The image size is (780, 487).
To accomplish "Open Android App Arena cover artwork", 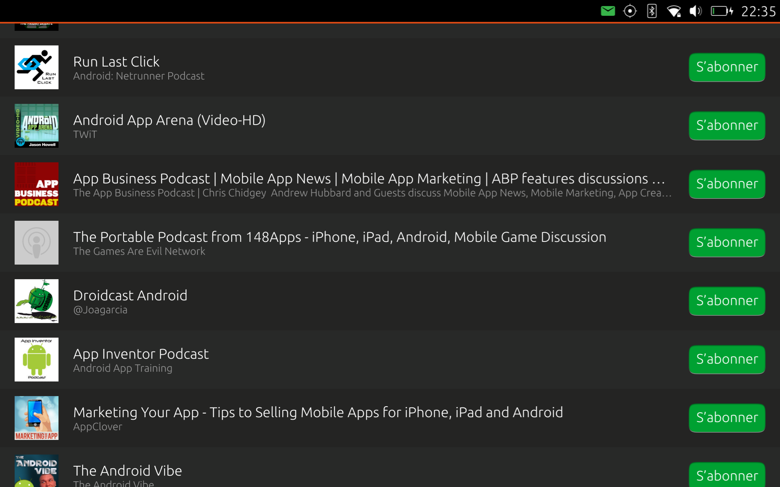I will point(37,126).
